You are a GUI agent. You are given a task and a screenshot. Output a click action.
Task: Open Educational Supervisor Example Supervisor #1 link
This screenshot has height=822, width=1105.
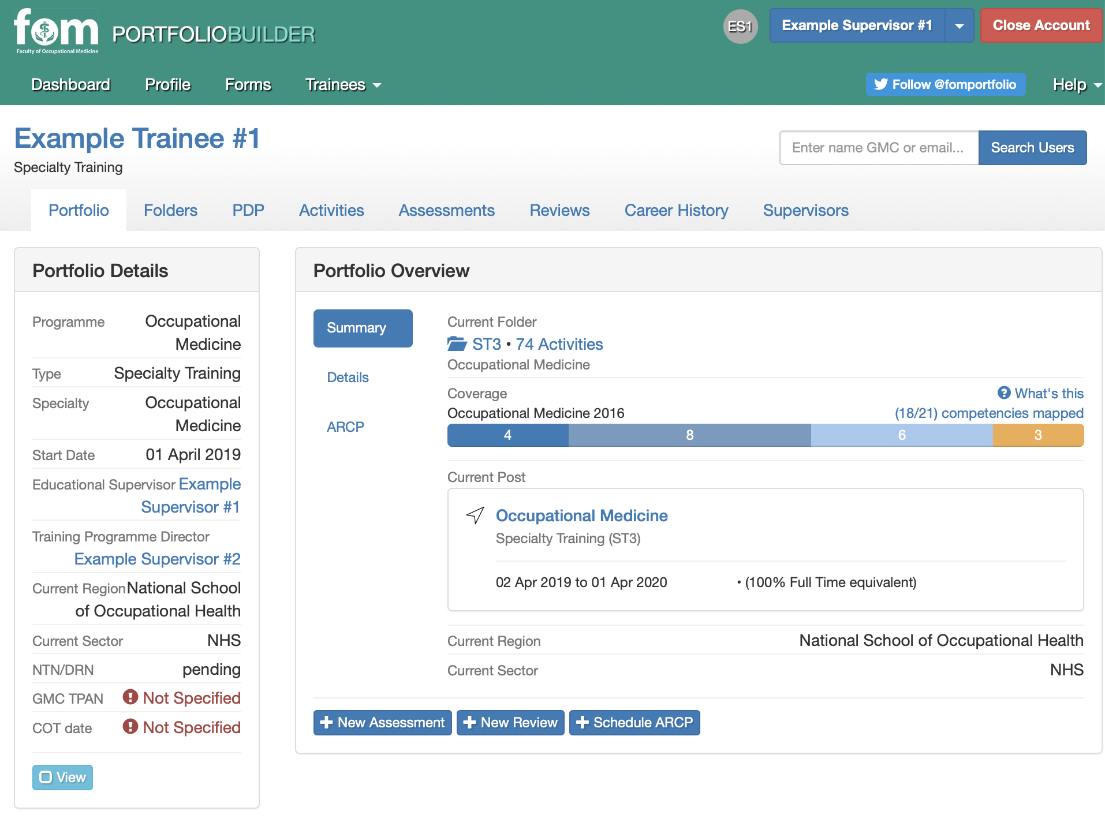[191, 495]
